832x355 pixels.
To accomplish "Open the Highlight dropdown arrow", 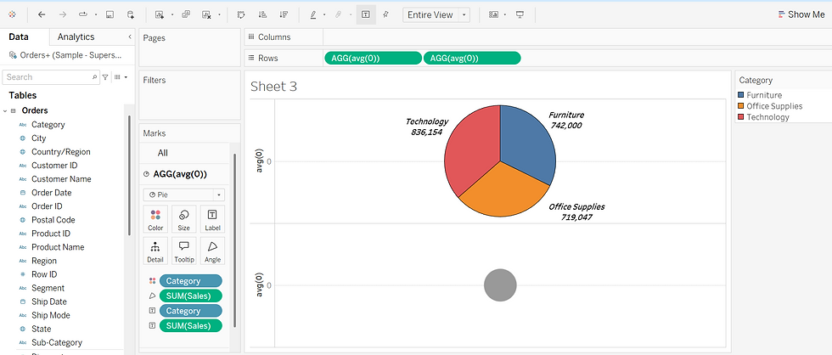I will click(324, 14).
